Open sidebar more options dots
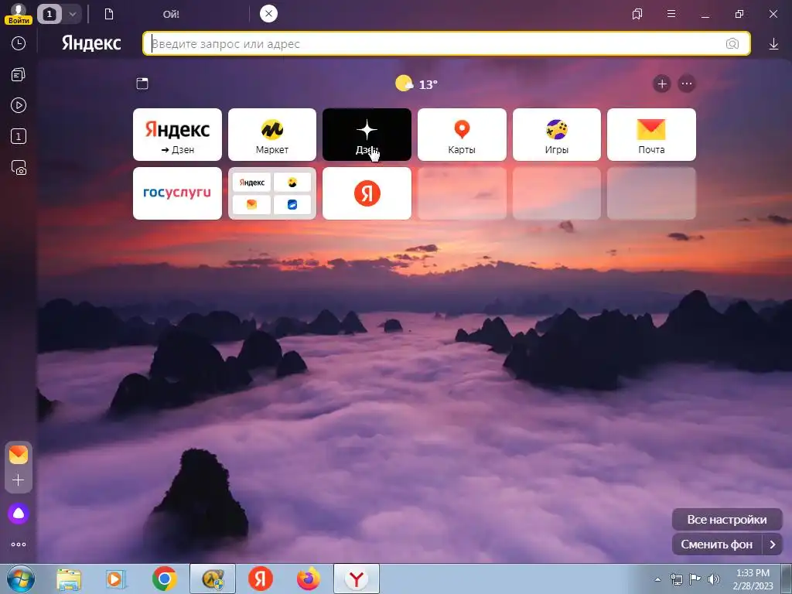The width and height of the screenshot is (792, 594). point(19,544)
